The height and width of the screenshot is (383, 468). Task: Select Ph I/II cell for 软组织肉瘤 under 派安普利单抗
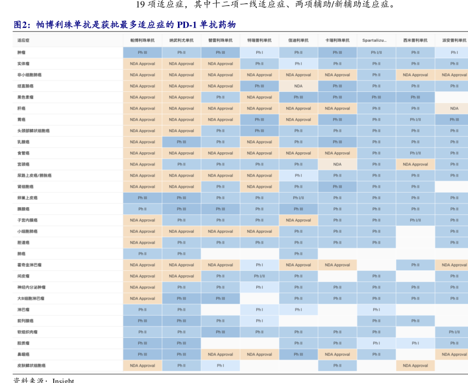(x=454, y=332)
